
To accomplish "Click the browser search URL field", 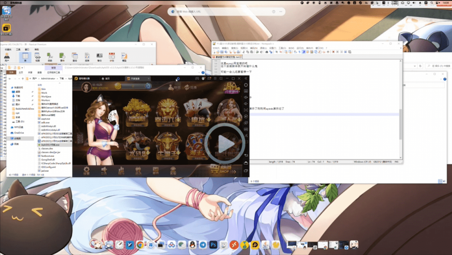I will 226,12.
